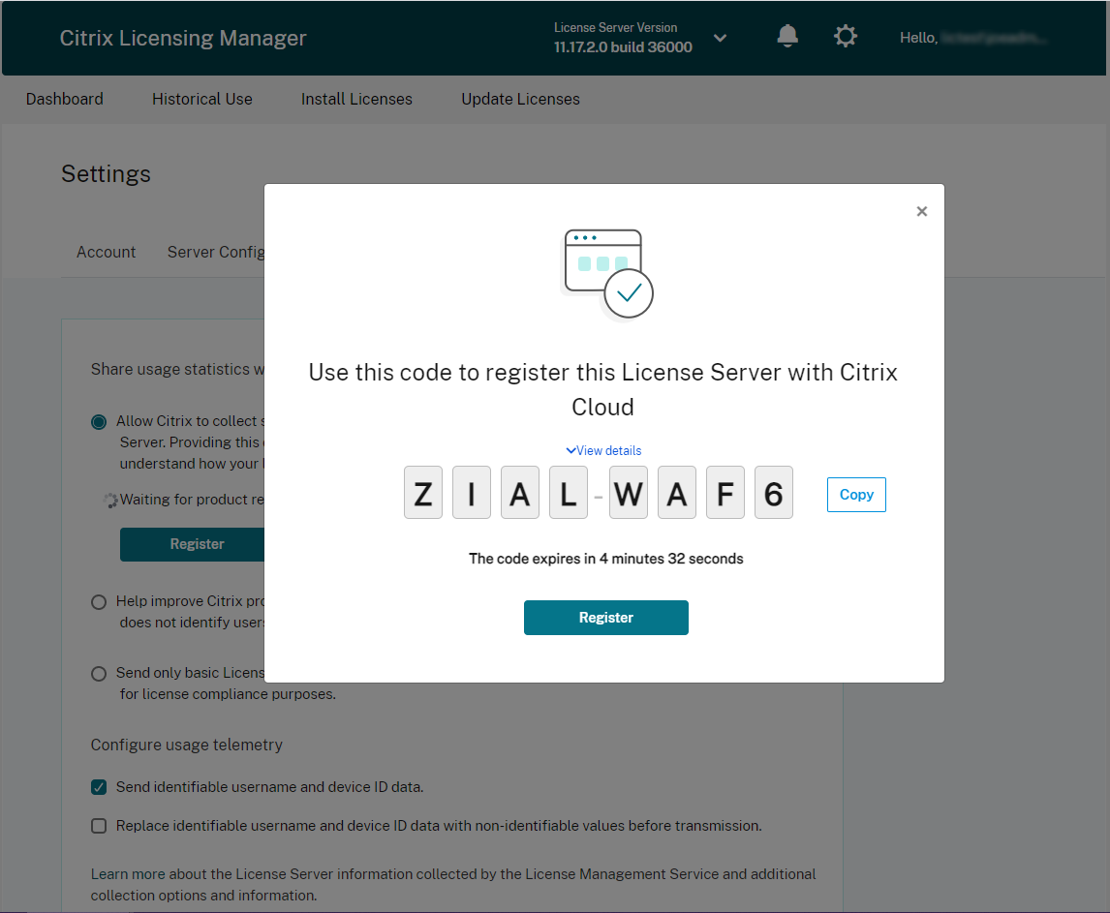Select Send only basic License radio option
Viewport: 1110px width, 913px height.
coord(99,674)
